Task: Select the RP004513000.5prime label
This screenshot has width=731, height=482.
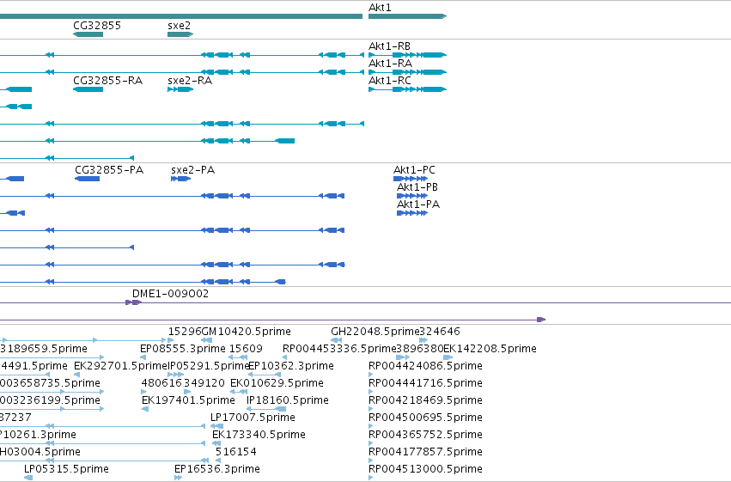Action: point(425,469)
